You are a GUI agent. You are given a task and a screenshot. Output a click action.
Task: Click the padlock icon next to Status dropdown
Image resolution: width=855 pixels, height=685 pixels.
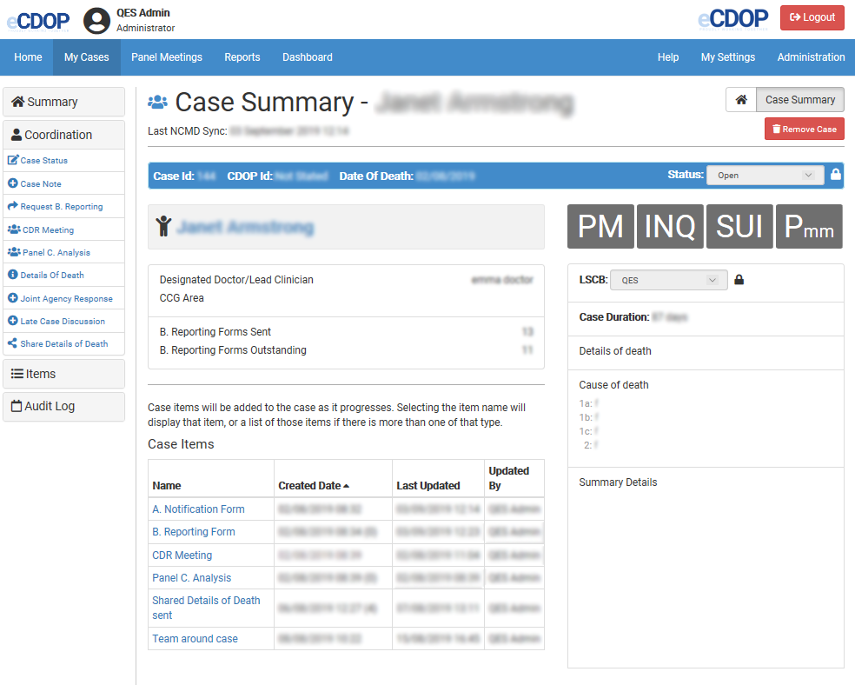[x=836, y=175]
